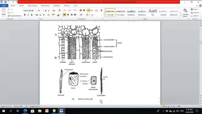Toggle Underline formatting
This screenshot has height=114, width=202.
32,15
